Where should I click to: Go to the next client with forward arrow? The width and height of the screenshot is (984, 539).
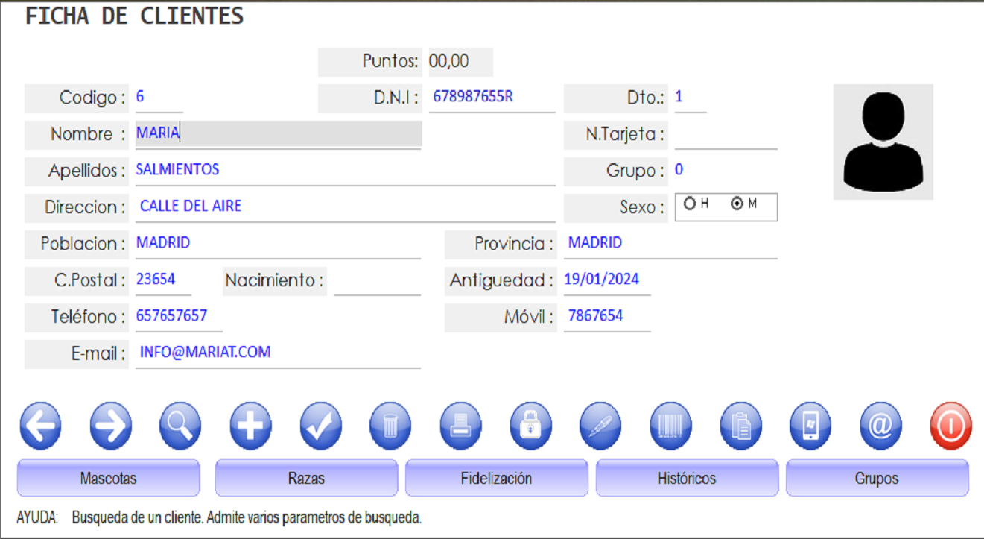[111, 426]
